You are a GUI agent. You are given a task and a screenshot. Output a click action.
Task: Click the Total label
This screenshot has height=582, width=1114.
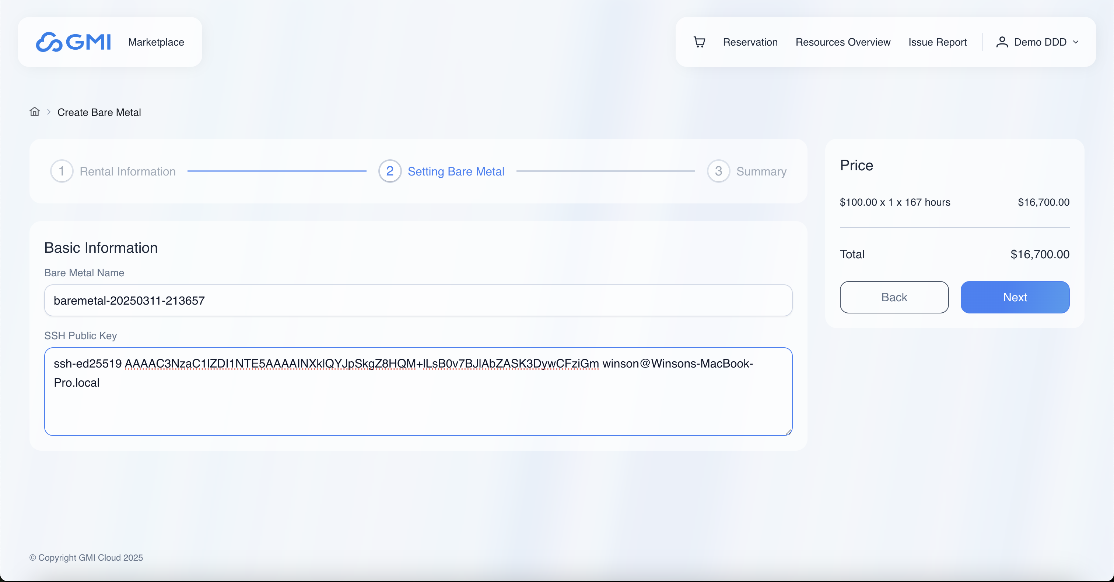click(852, 254)
